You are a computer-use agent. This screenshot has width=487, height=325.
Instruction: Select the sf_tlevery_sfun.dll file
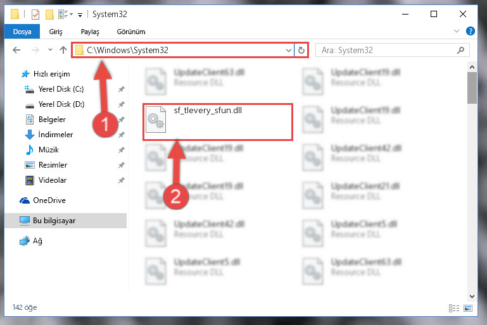(x=218, y=122)
